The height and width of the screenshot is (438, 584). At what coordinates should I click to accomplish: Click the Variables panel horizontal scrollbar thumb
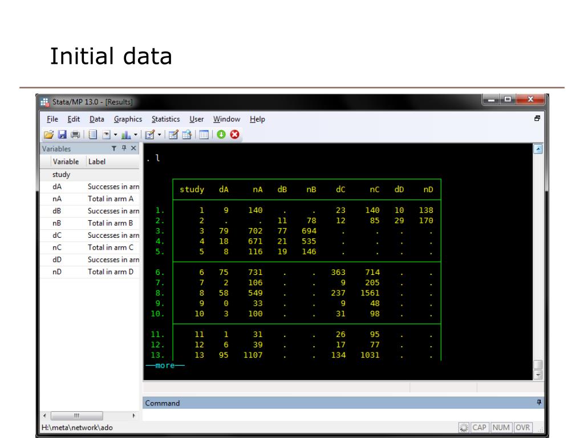pyautogui.click(x=77, y=415)
